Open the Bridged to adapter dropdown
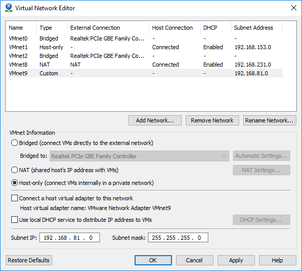Viewport: 302px width, 271px height. click(x=139, y=156)
